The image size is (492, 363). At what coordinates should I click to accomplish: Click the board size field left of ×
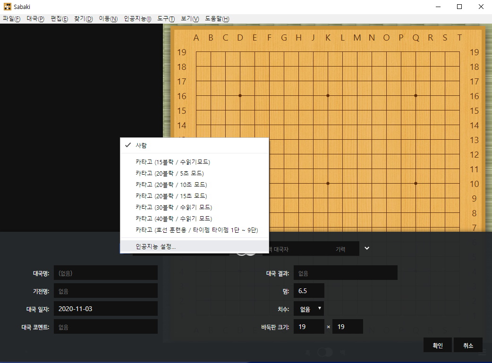(x=309, y=327)
